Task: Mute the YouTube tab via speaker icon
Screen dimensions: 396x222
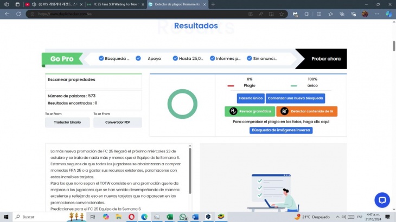Action: tap(34, 4)
